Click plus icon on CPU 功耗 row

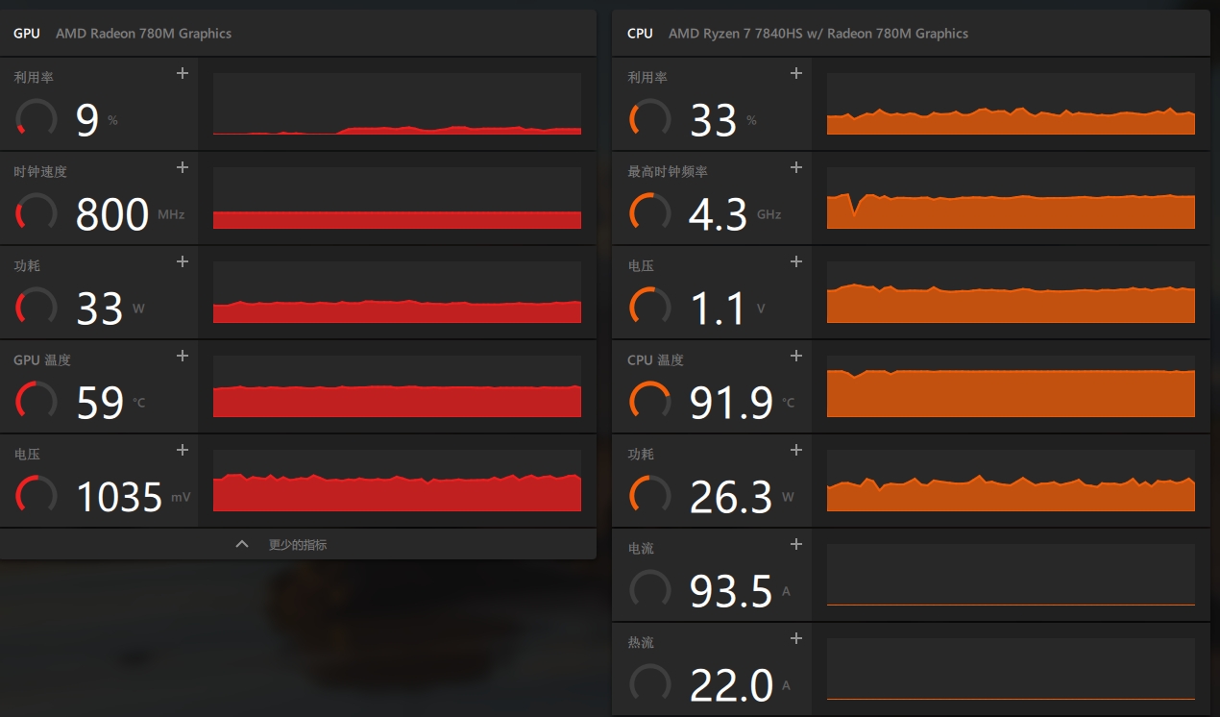(x=795, y=450)
